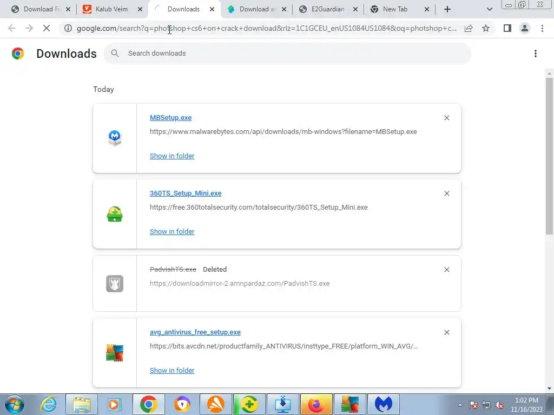Screen dimensions: 554x415
Task: Show avg_antivirus_free_setup.exe in folder
Action: pyautogui.click(x=172, y=371)
